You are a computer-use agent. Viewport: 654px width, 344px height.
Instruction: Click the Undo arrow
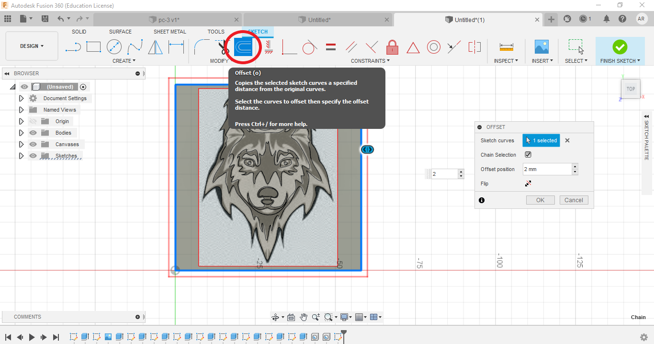(60, 19)
